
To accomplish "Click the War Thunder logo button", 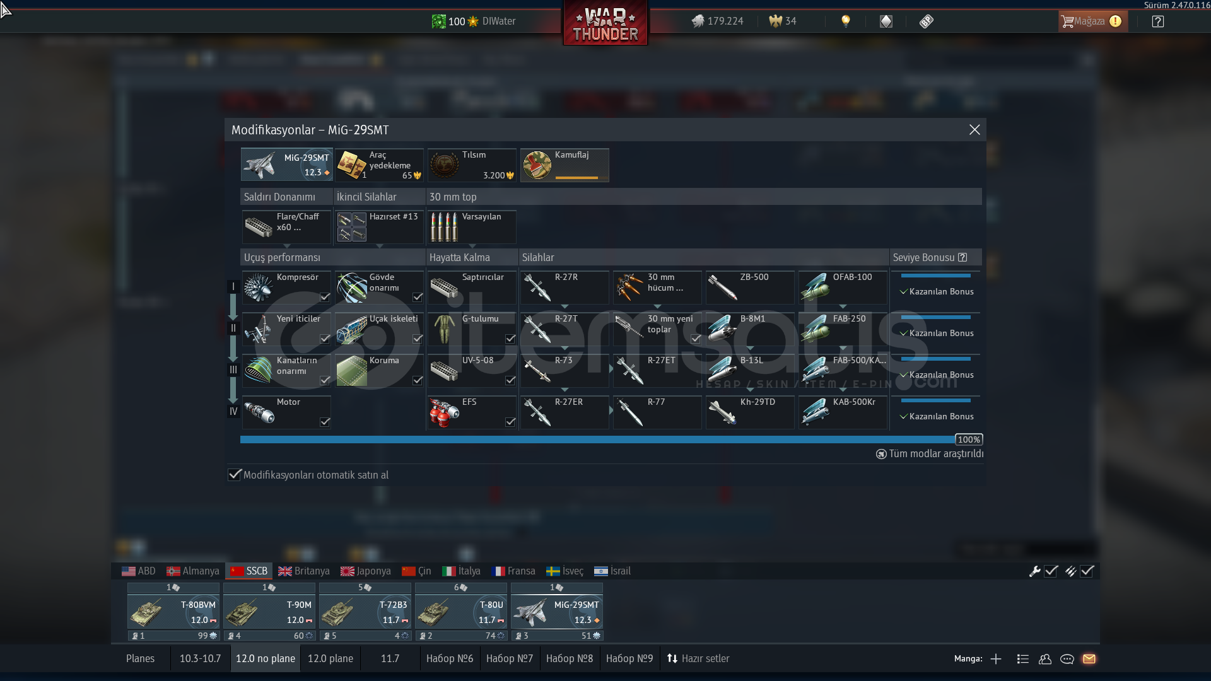I will [x=605, y=23].
